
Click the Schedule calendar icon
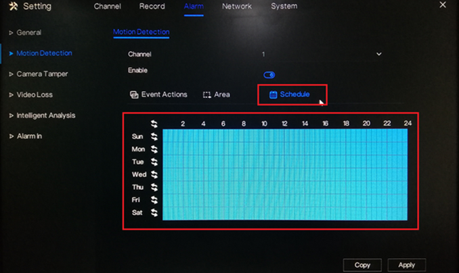(x=273, y=95)
